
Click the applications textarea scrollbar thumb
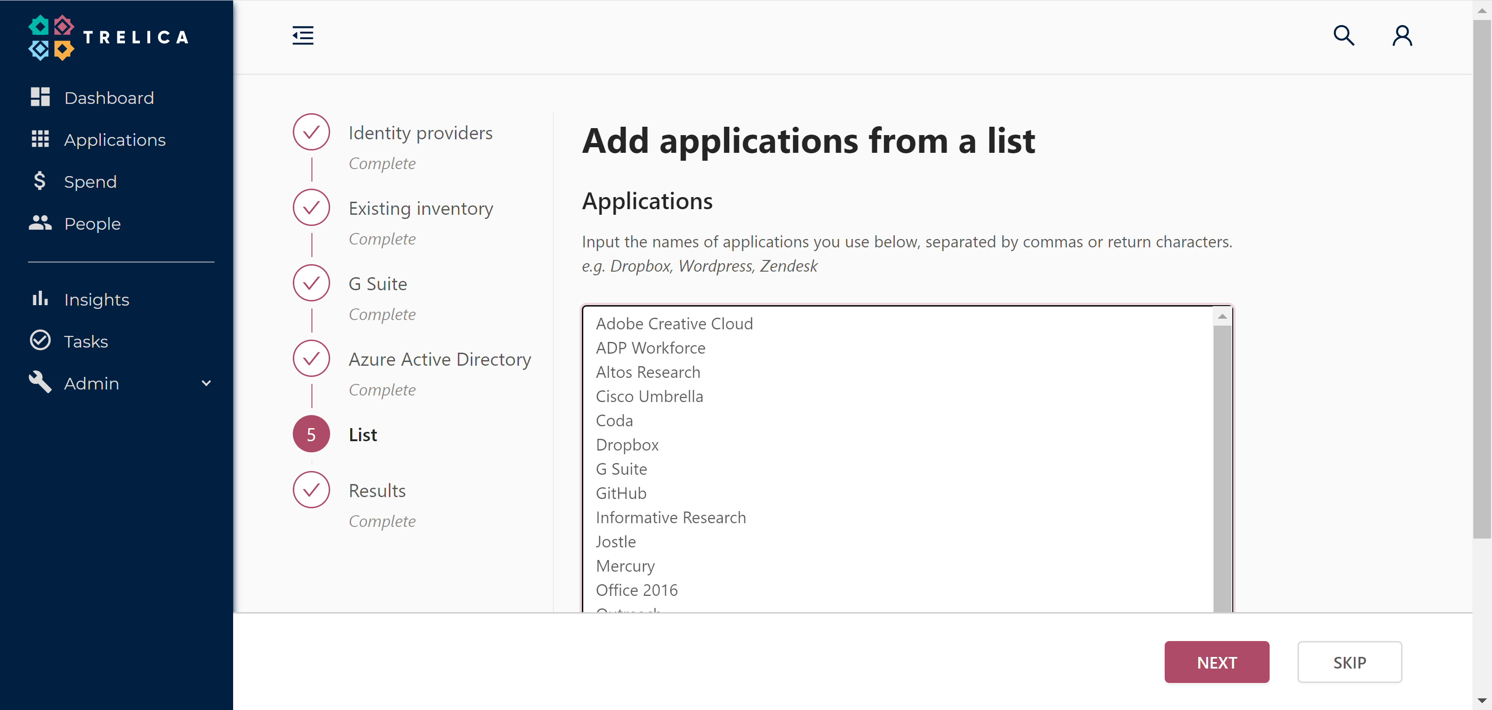(1222, 469)
